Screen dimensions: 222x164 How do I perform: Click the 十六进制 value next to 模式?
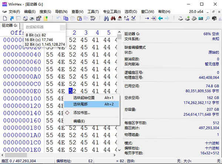212,143
